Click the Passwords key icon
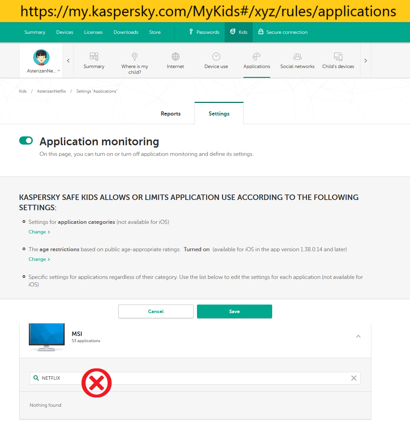Viewport: 410px width, 444px height. [x=191, y=32]
